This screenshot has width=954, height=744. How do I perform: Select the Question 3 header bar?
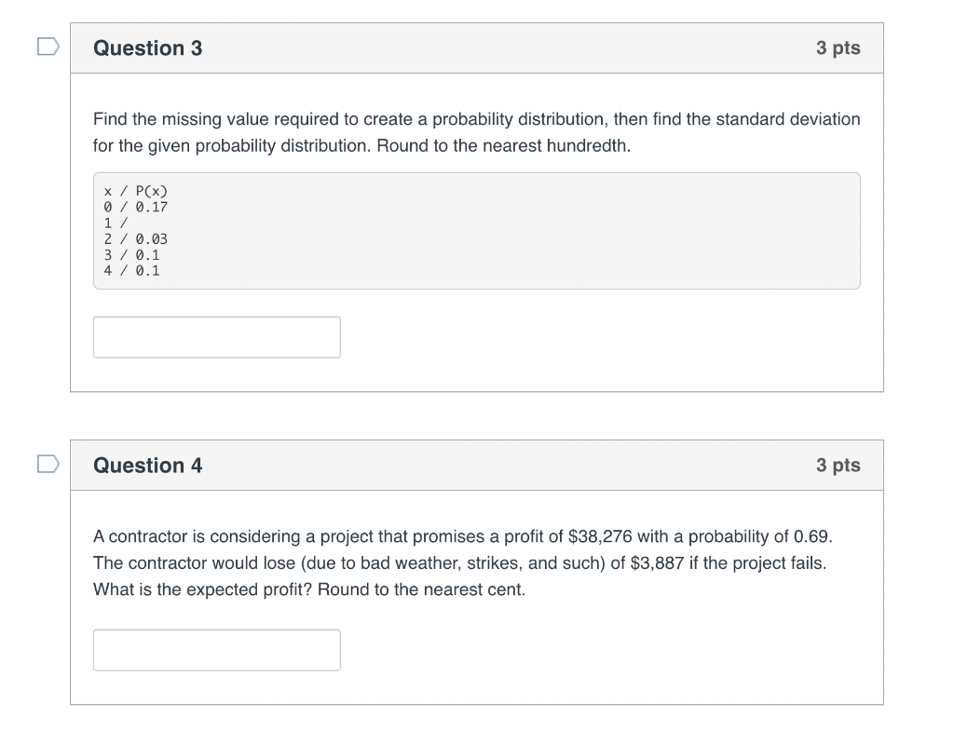tap(477, 47)
